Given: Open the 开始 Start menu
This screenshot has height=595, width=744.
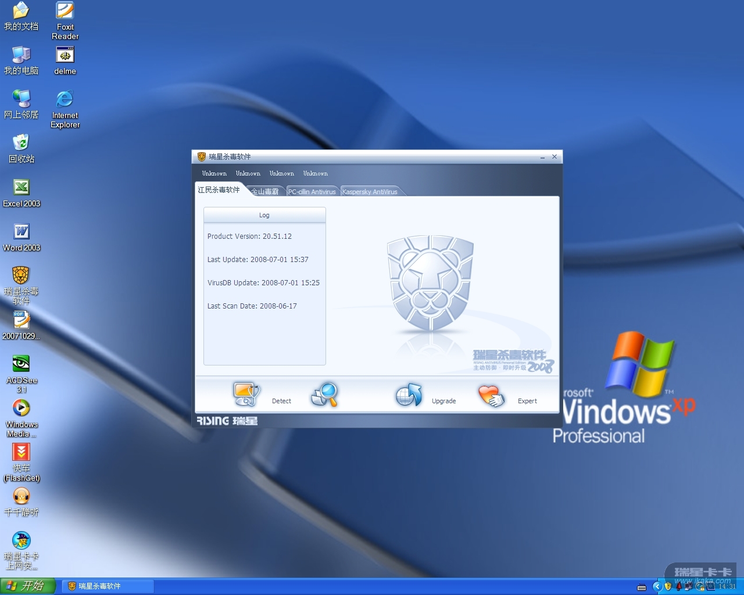Looking at the screenshot, I should (28, 586).
